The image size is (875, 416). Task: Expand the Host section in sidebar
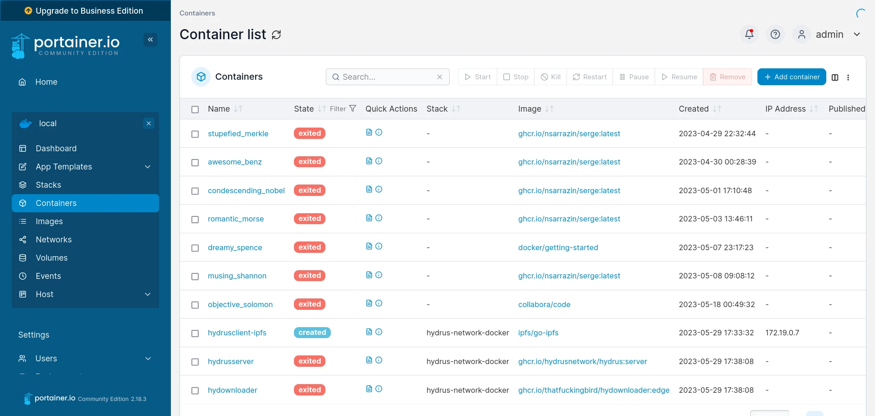[148, 294]
